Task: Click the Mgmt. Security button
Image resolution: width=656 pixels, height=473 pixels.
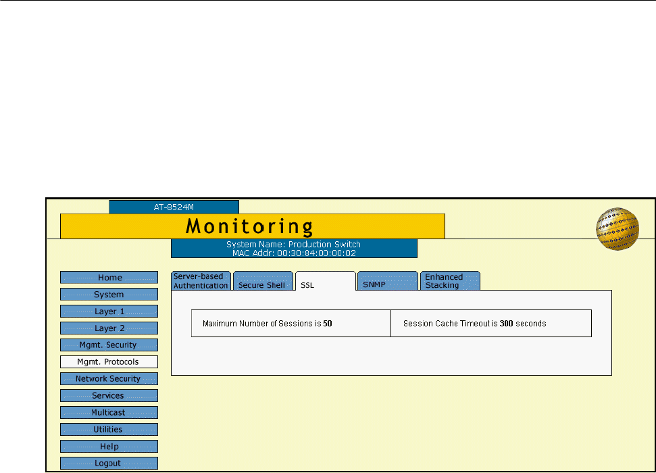Action: tap(109, 345)
